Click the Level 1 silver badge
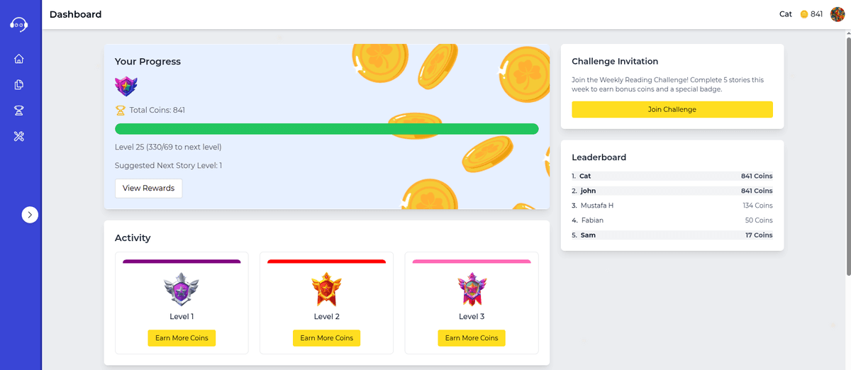851x370 pixels. (x=182, y=289)
